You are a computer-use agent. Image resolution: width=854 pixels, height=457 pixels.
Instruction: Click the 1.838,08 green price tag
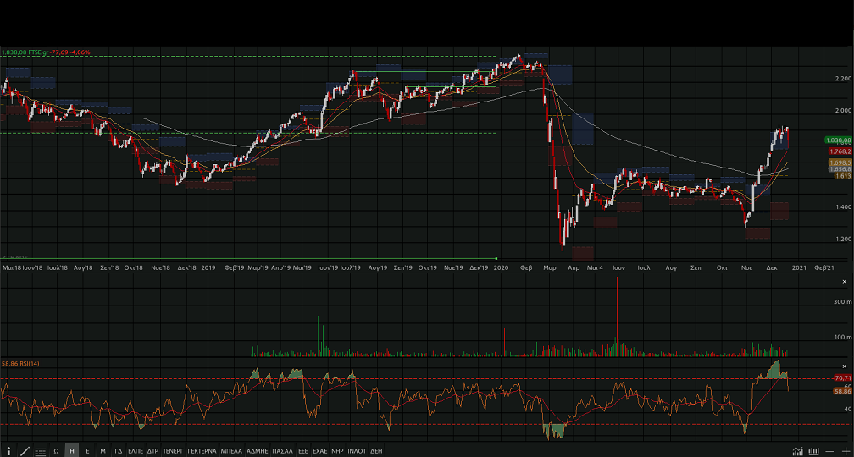tap(839, 140)
